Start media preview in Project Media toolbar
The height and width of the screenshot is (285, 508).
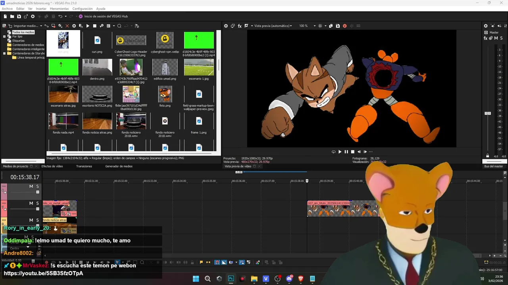point(88,26)
